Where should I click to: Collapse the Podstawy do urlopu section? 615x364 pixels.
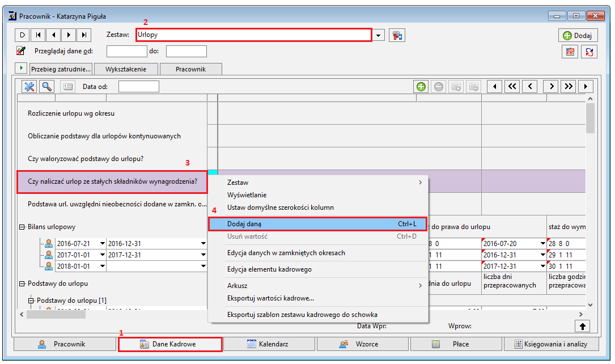22,283
